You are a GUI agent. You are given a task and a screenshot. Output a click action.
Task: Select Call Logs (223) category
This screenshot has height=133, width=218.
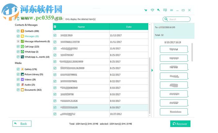[32, 47]
